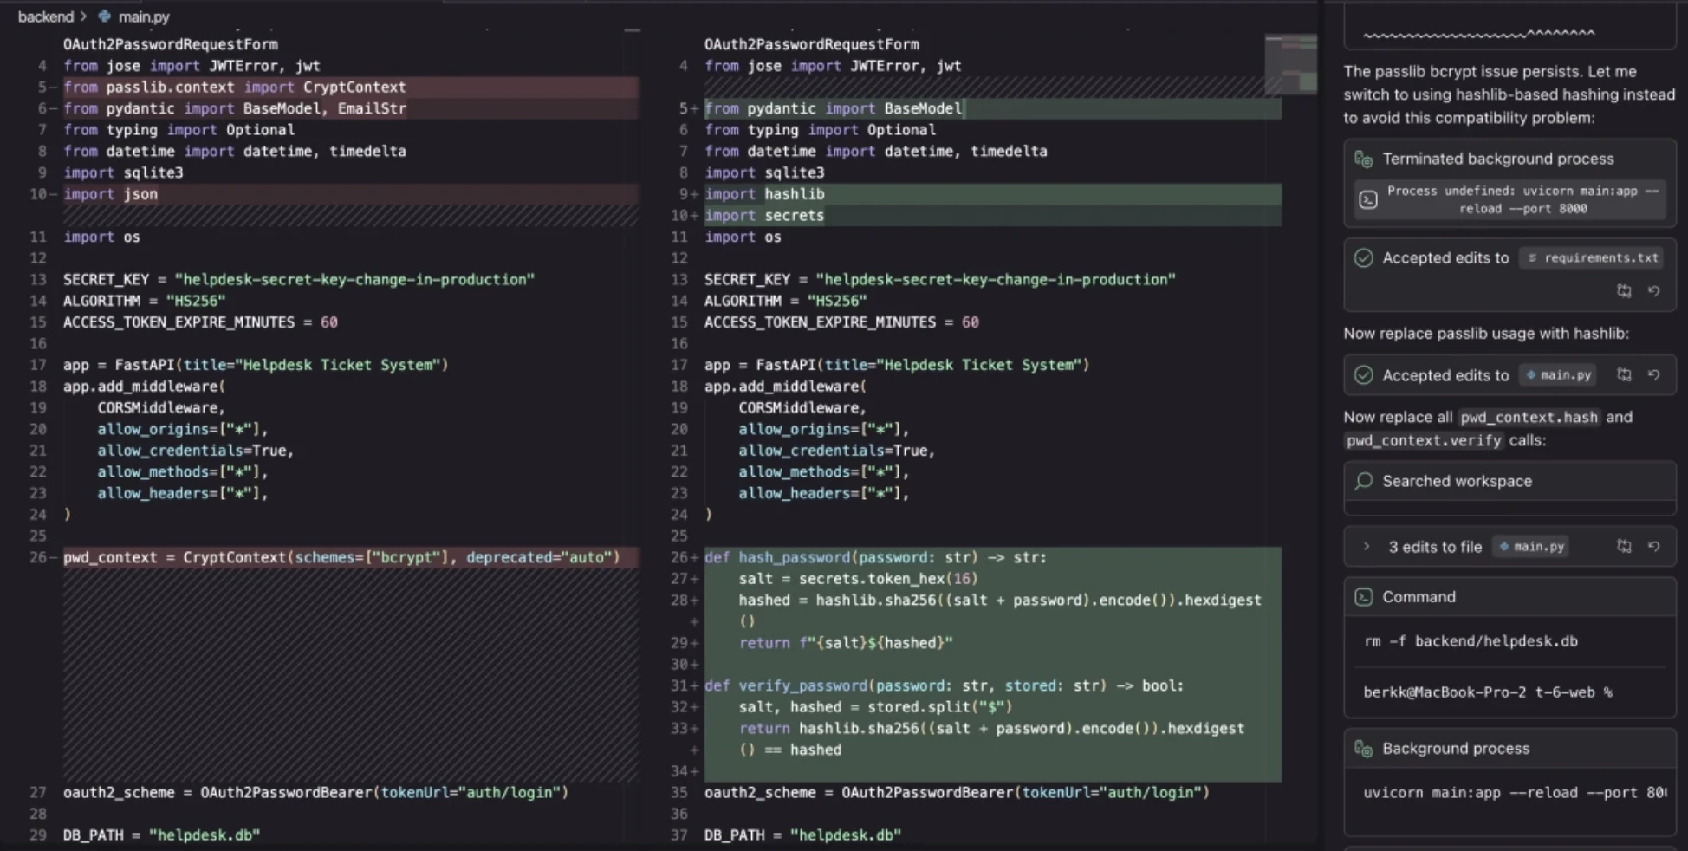The width and height of the screenshot is (1688, 851).
Task: Click the inline code 'pwd_context.verify'
Action: (x=1424, y=440)
